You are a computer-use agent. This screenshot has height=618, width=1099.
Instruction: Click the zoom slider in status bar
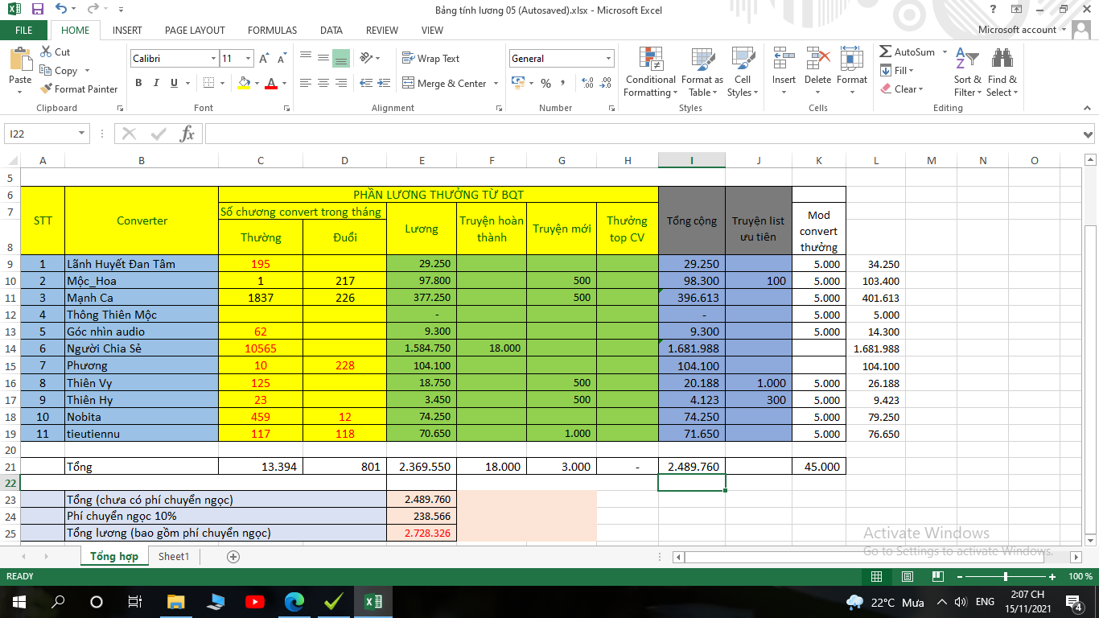[1006, 577]
